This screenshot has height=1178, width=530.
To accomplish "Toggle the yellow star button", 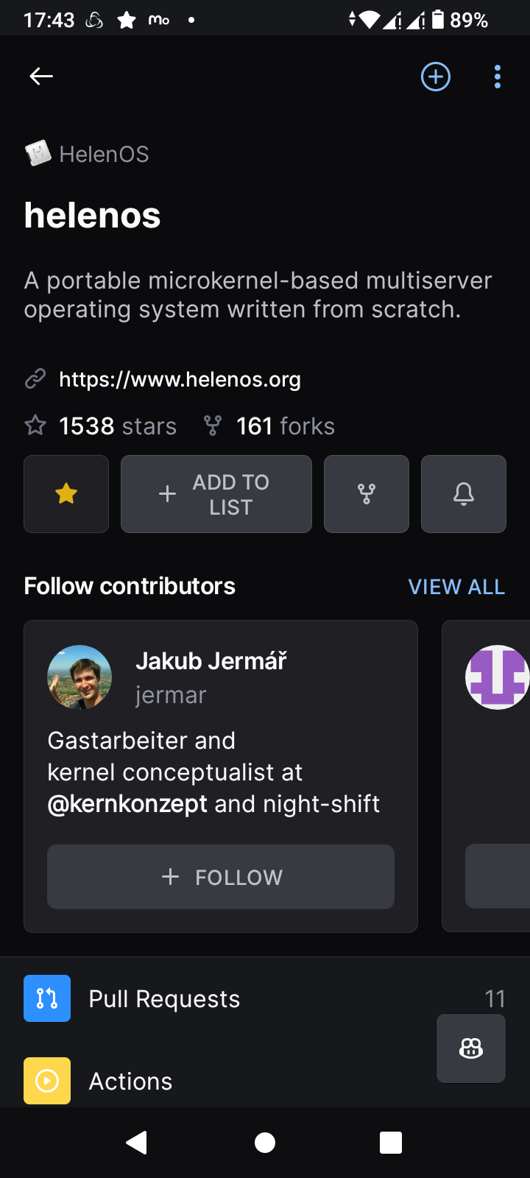I will (x=66, y=494).
